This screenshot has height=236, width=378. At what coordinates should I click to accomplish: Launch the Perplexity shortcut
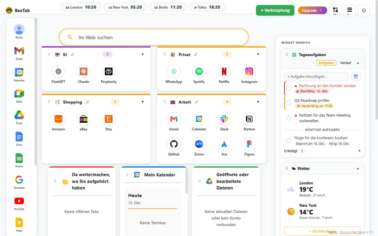[108, 71]
